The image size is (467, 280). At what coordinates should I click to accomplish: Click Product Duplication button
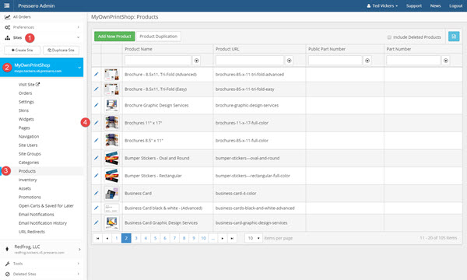[x=159, y=37]
